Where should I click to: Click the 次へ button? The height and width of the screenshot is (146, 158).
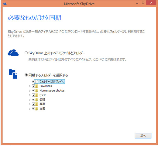(143, 136)
